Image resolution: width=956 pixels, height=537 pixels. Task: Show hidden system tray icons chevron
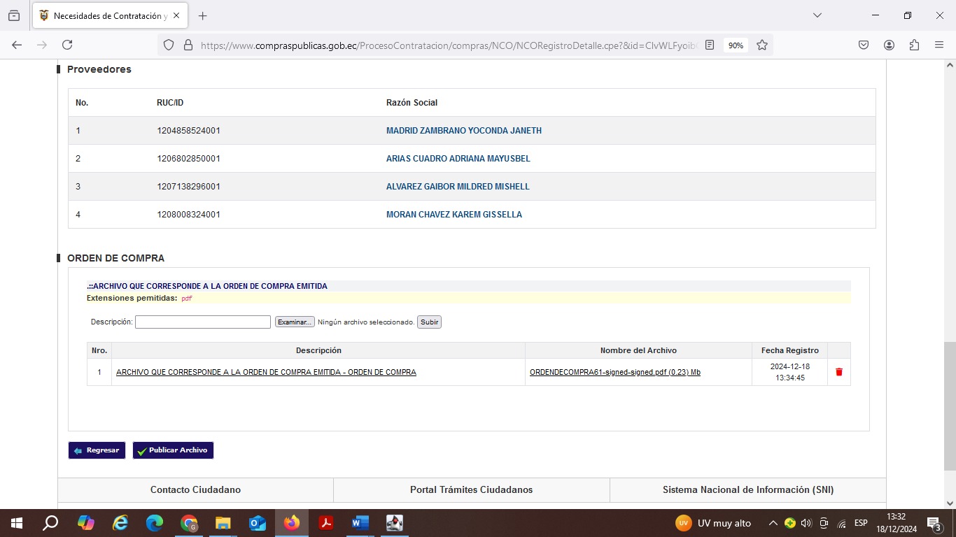click(773, 523)
